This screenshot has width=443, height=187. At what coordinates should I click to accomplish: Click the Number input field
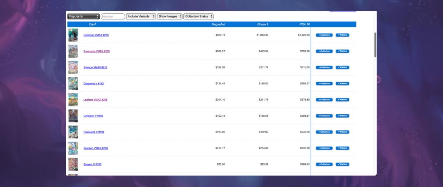113,16
